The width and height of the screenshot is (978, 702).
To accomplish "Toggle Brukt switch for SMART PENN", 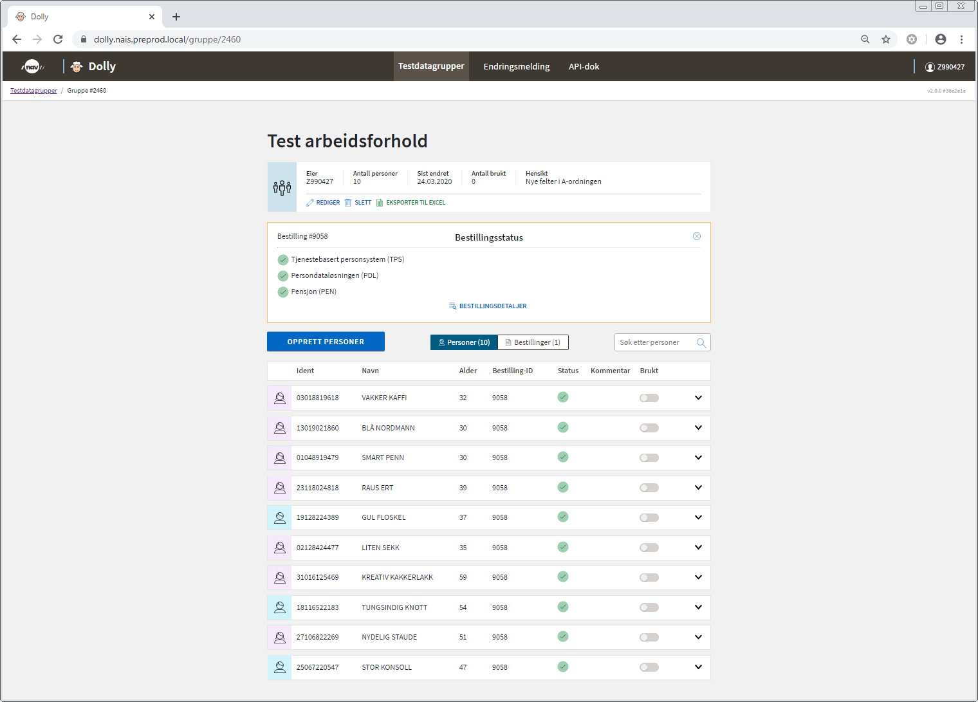I will tap(649, 457).
